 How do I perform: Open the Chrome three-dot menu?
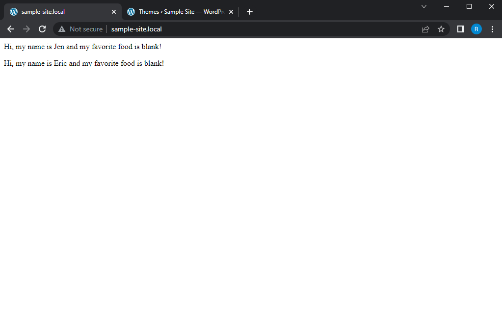coord(492,29)
